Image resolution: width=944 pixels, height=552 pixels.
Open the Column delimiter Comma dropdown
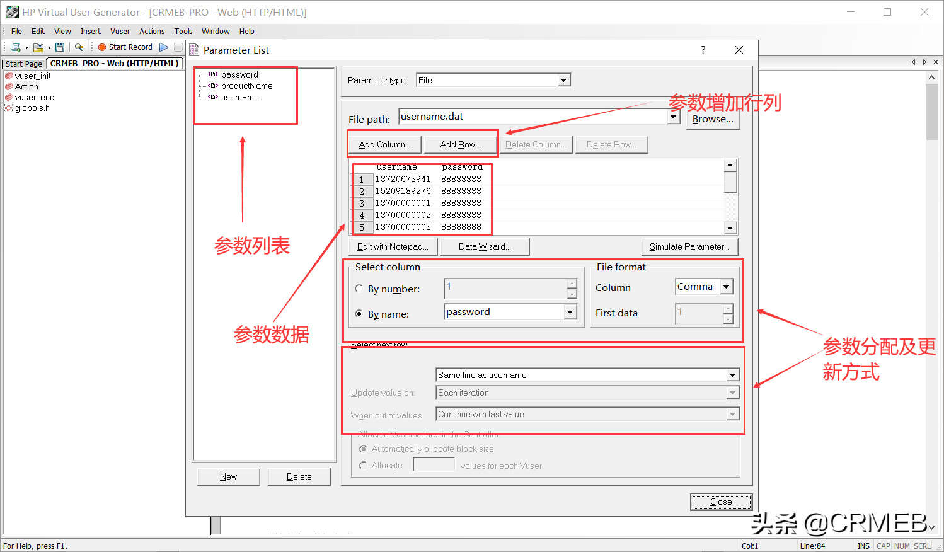point(727,287)
